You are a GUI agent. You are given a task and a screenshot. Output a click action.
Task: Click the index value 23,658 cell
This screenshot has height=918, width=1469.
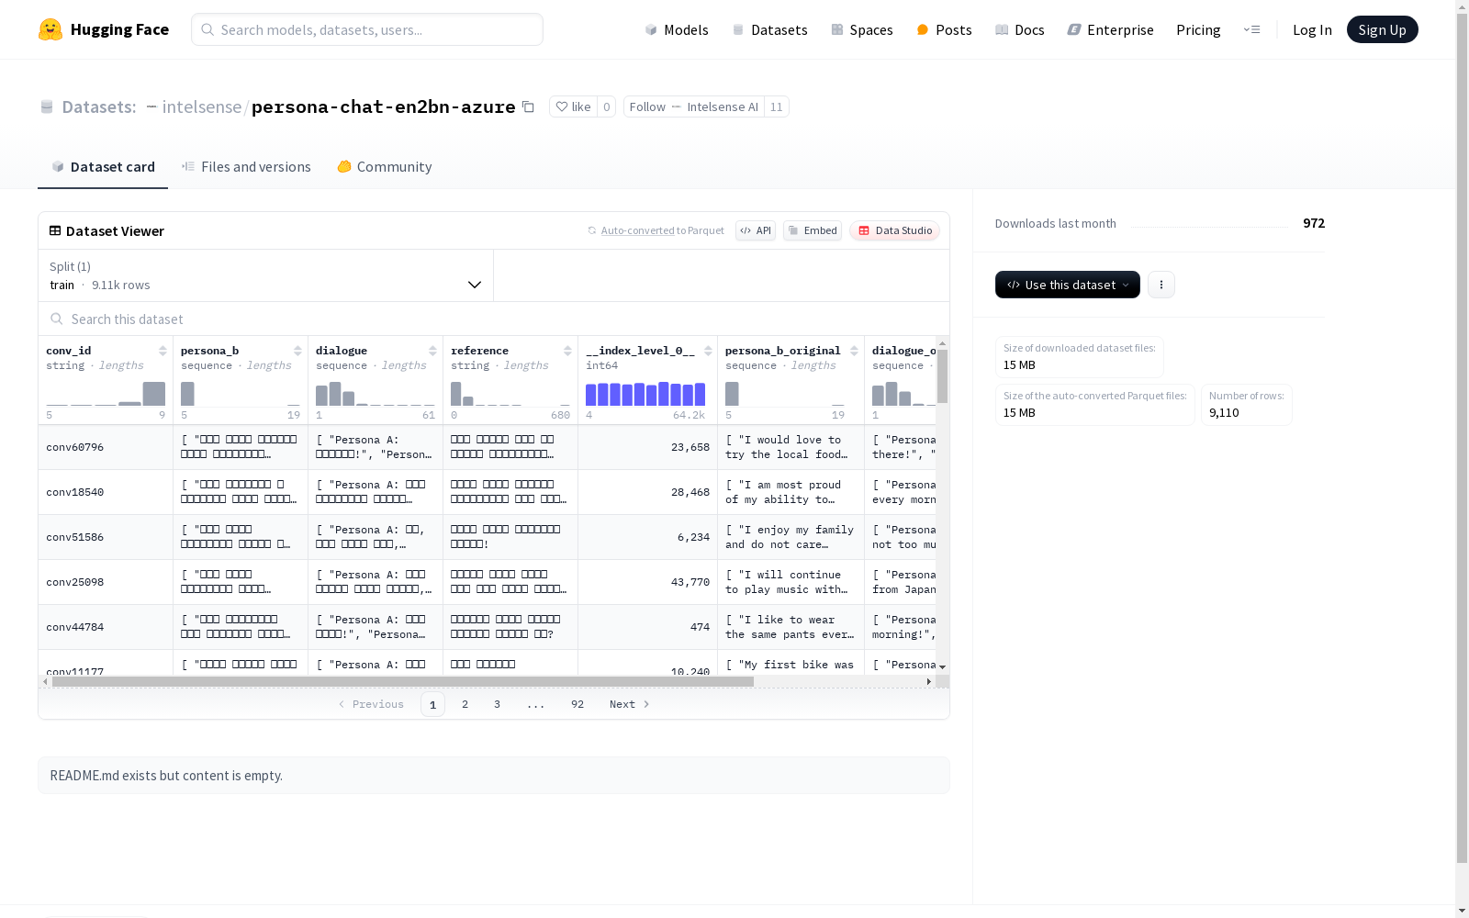(x=648, y=447)
